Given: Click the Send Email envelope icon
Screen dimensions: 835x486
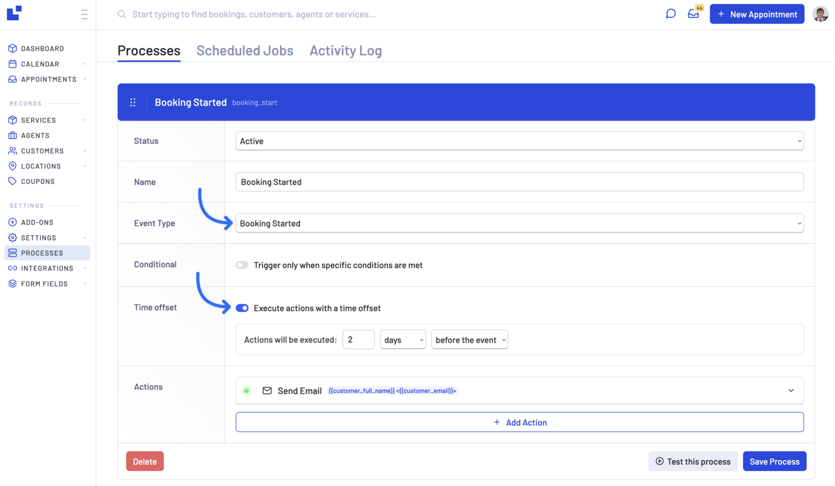Looking at the screenshot, I should (x=267, y=390).
